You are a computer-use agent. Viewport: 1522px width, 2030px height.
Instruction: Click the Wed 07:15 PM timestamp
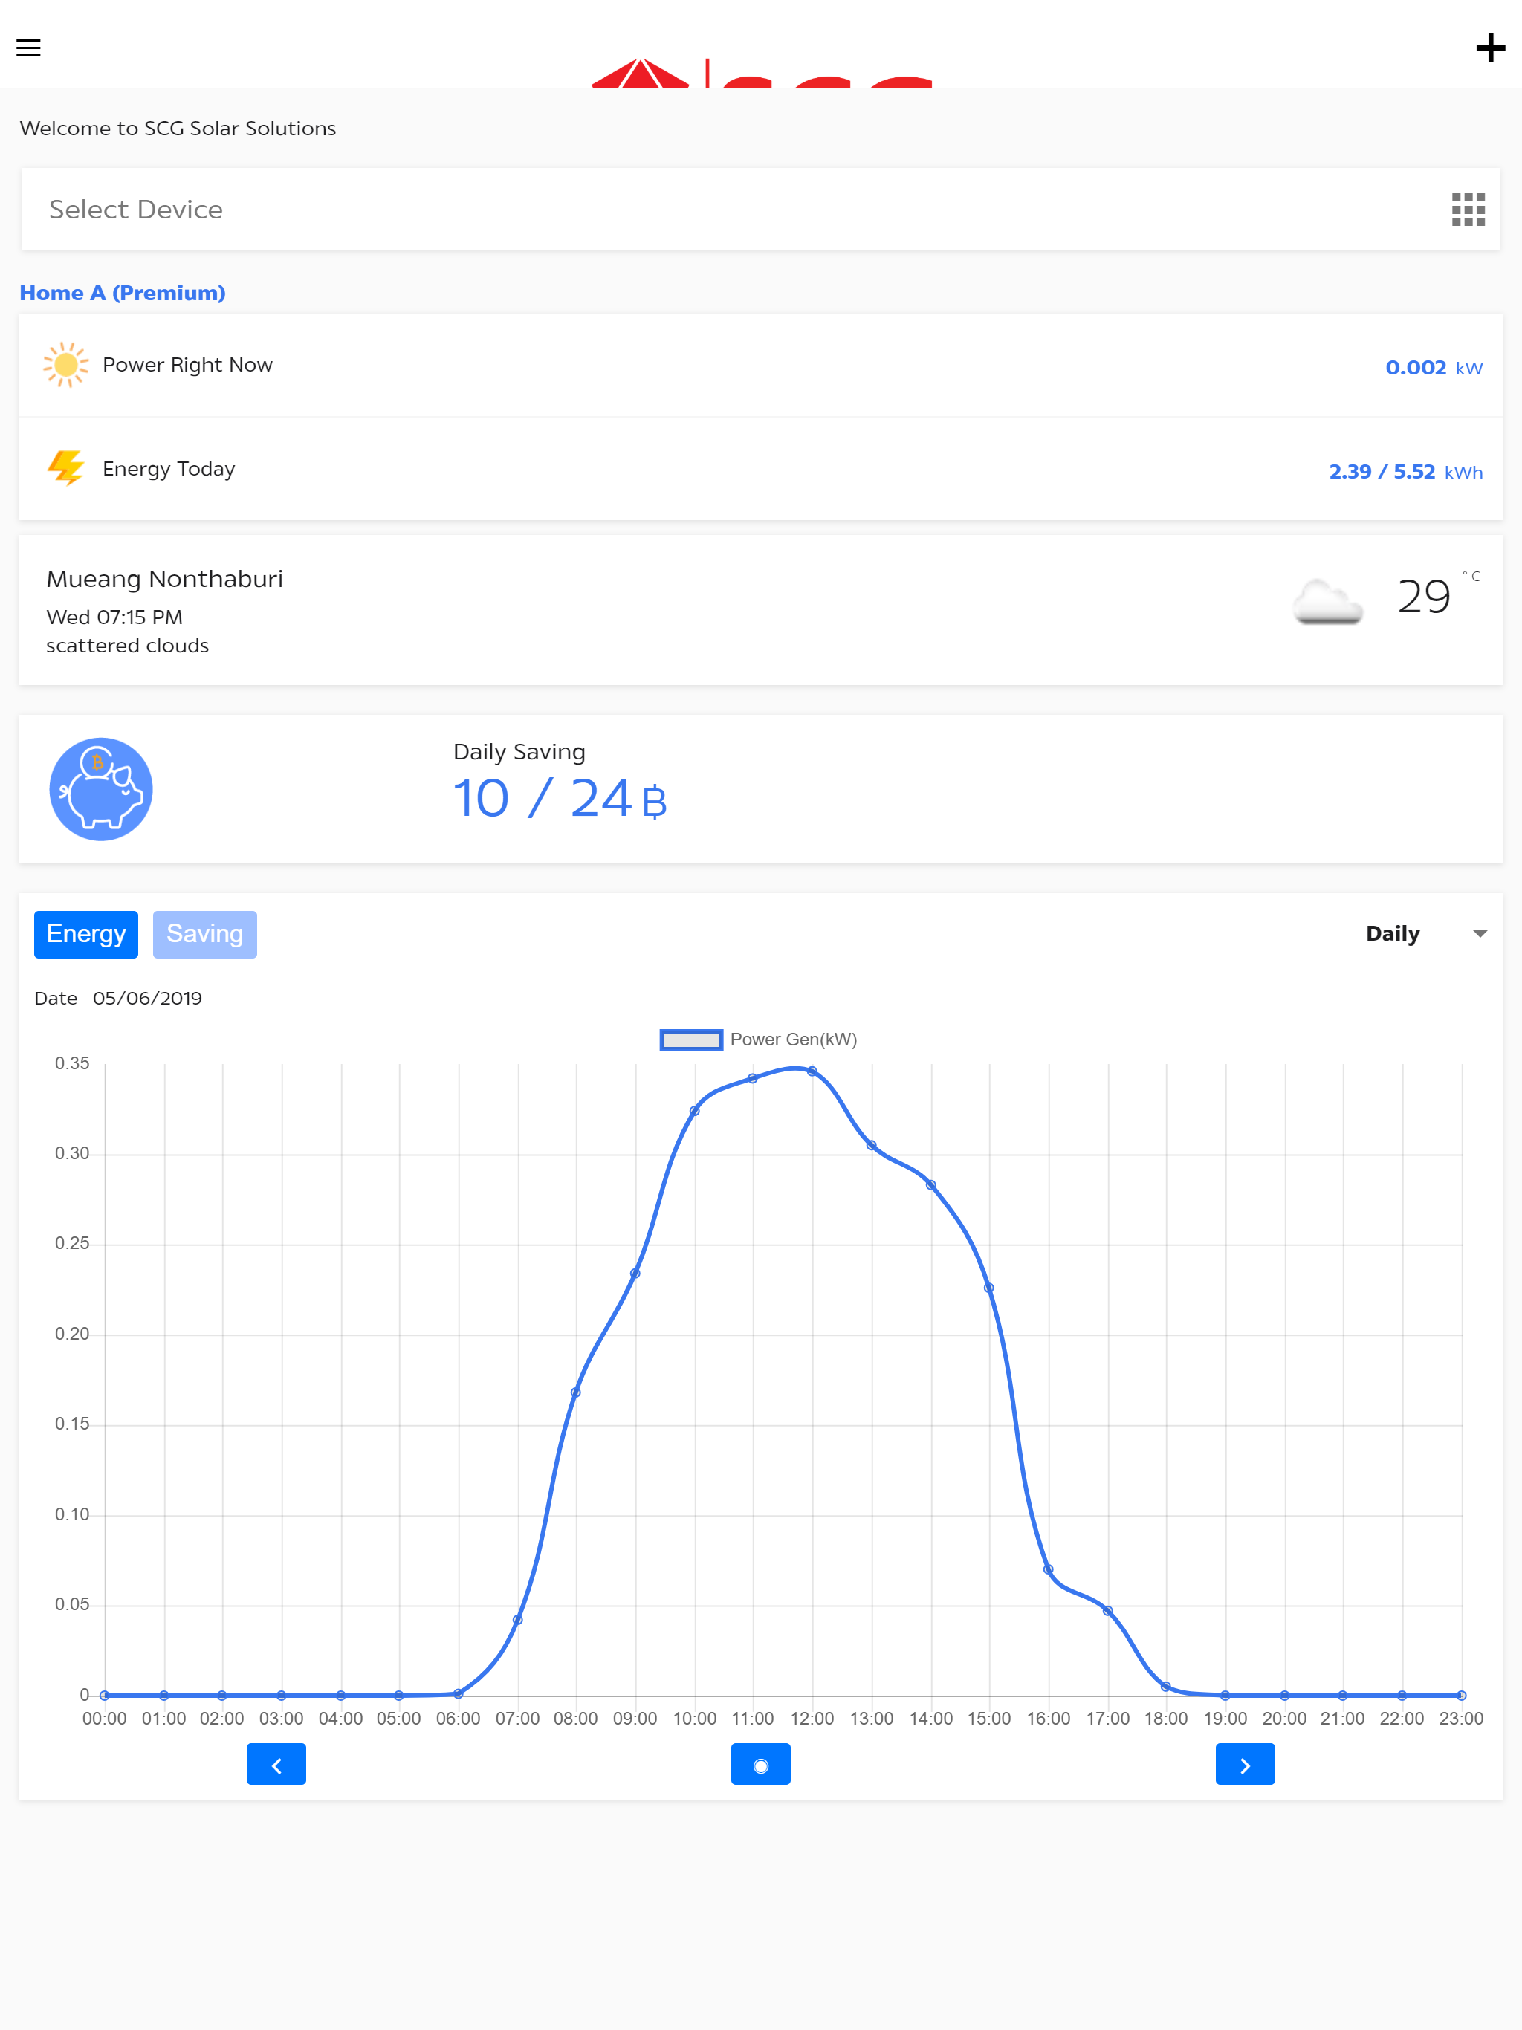pos(114,617)
